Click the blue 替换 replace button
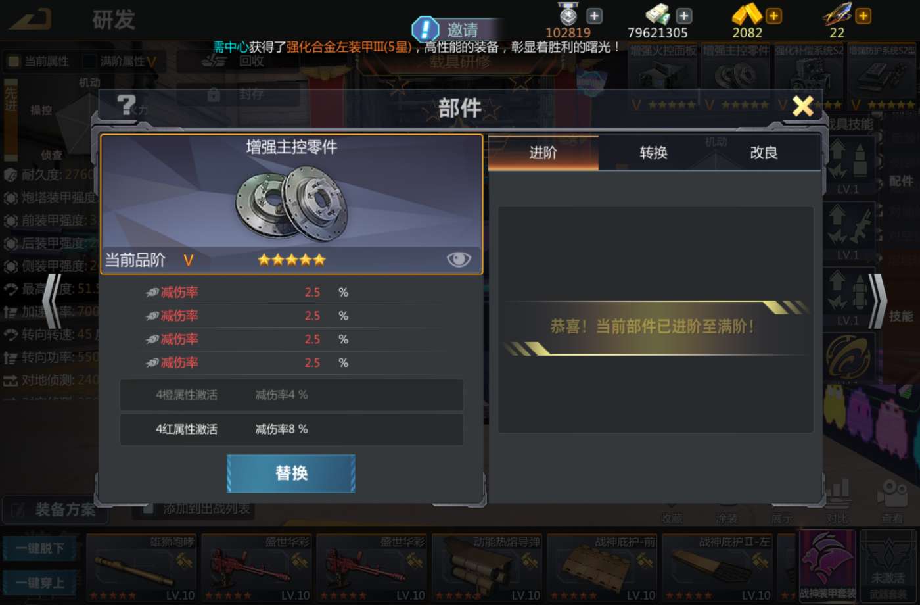 [291, 473]
